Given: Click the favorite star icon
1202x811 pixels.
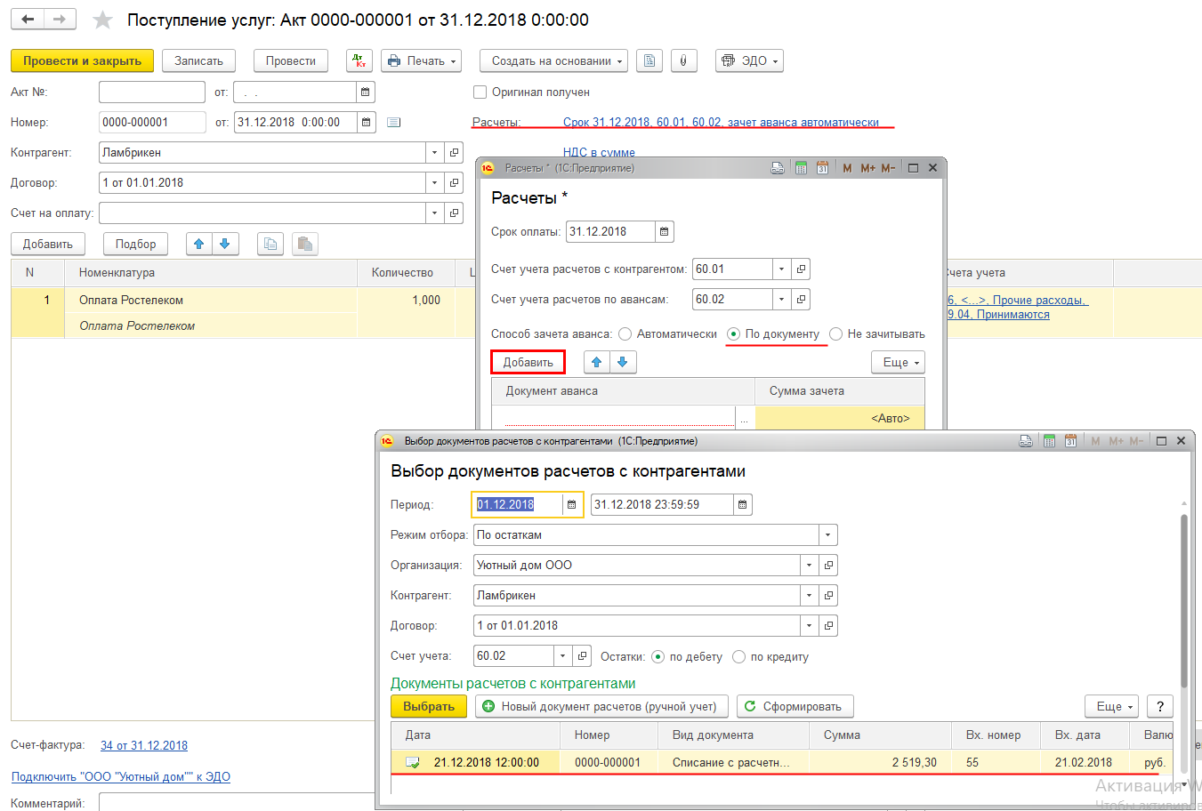Looking at the screenshot, I should point(103,20).
